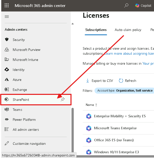Open the SharePoint admin center
154x158 pixels.
pos(36,100)
